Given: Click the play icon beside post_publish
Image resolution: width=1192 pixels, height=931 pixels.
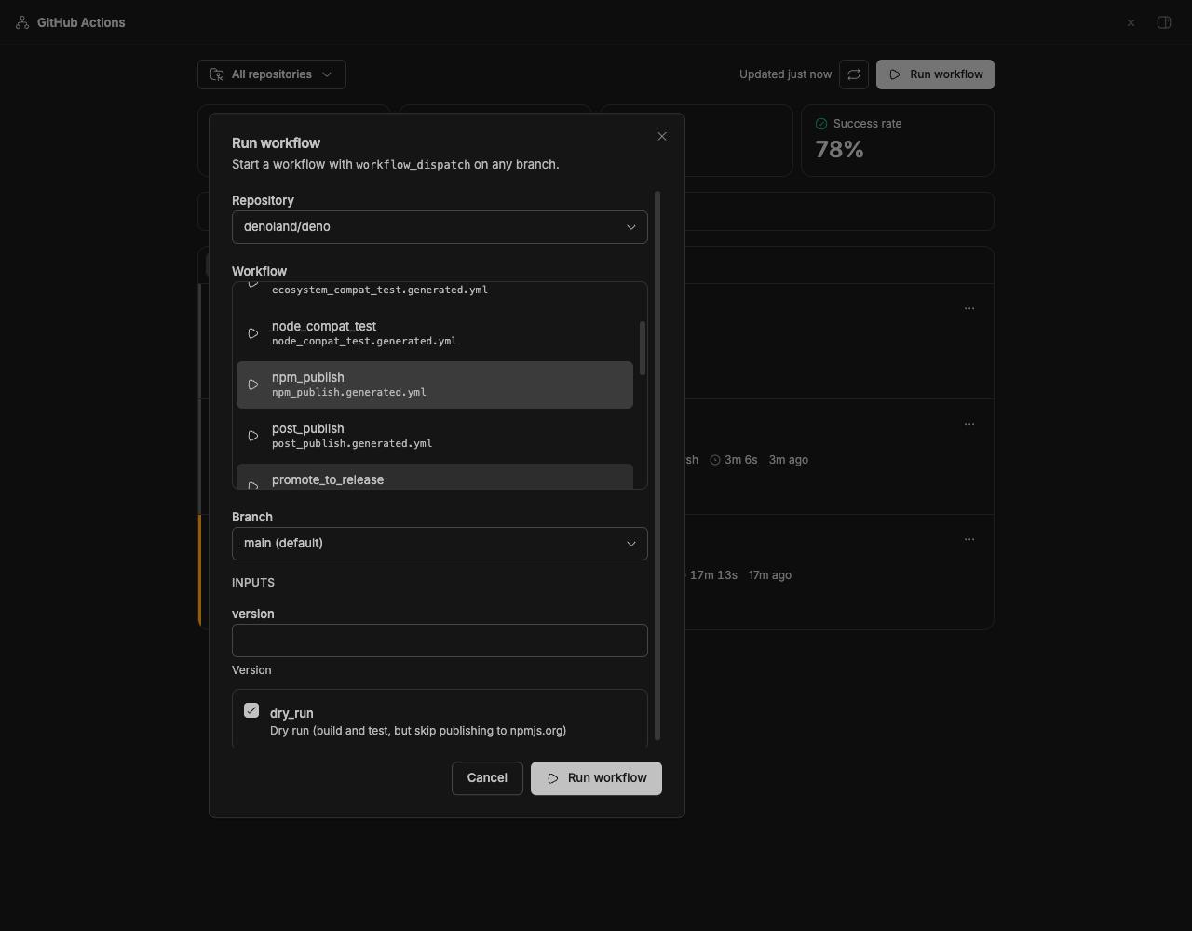Looking at the screenshot, I should click(x=252, y=436).
